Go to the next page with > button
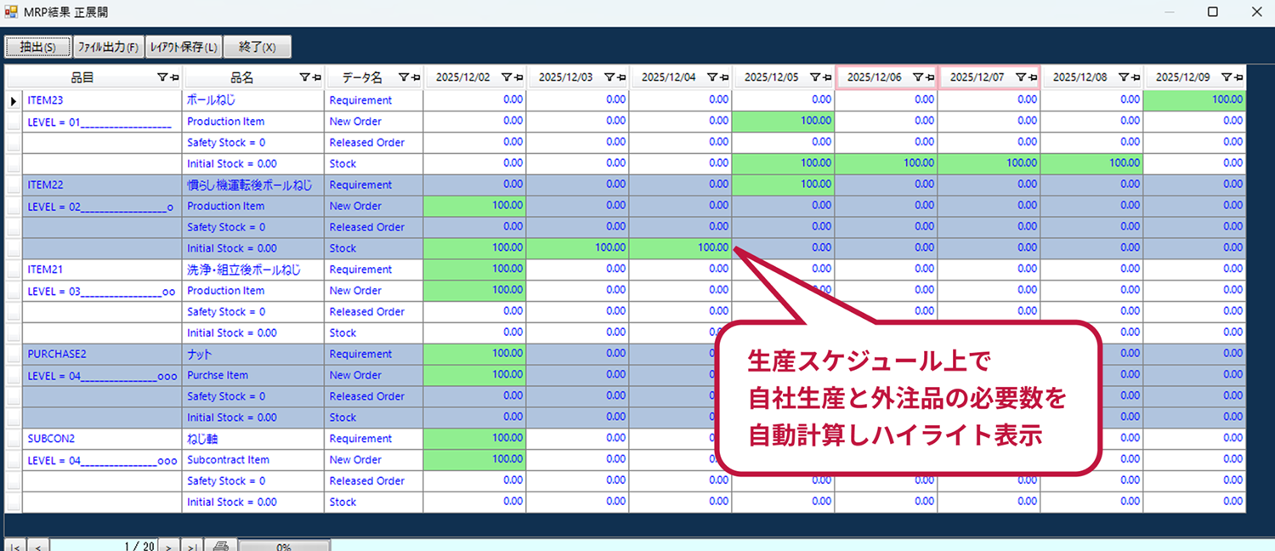This screenshot has height=551, width=1275. coord(169,546)
